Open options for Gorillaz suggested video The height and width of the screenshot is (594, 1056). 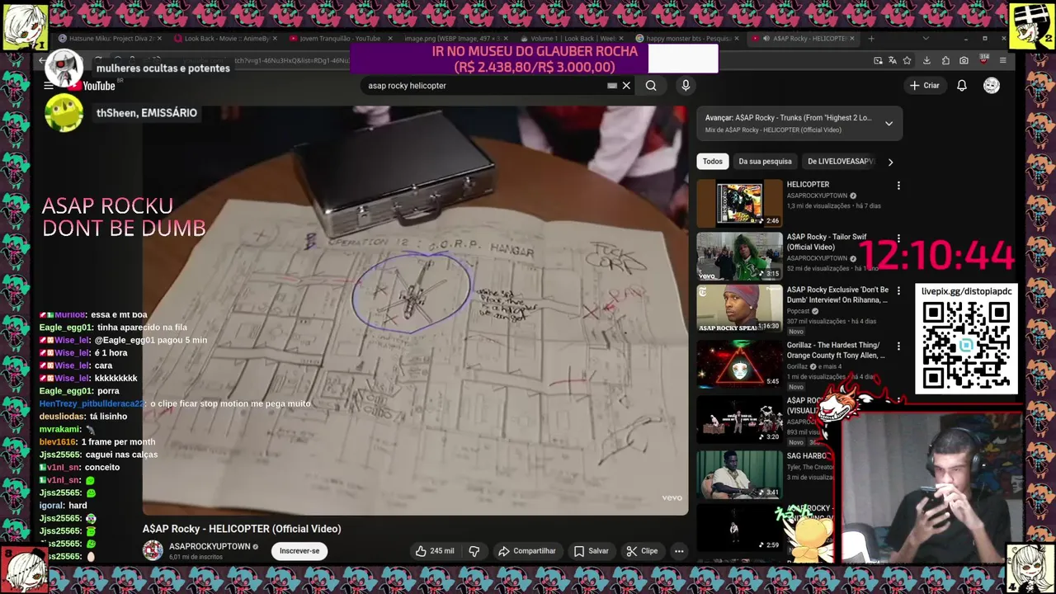pyautogui.click(x=898, y=346)
